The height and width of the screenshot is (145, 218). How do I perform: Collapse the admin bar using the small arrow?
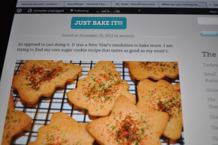click(139, 11)
